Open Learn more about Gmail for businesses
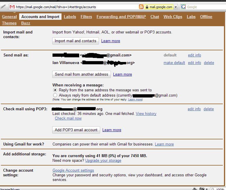 click(x=164, y=144)
